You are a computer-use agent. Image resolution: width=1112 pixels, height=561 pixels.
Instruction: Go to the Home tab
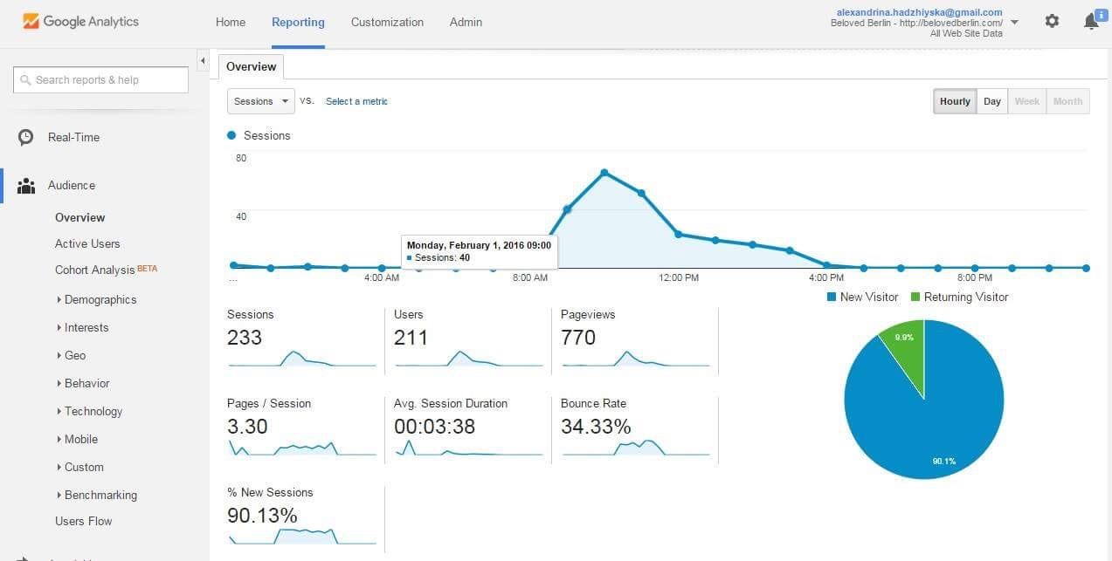[231, 23]
